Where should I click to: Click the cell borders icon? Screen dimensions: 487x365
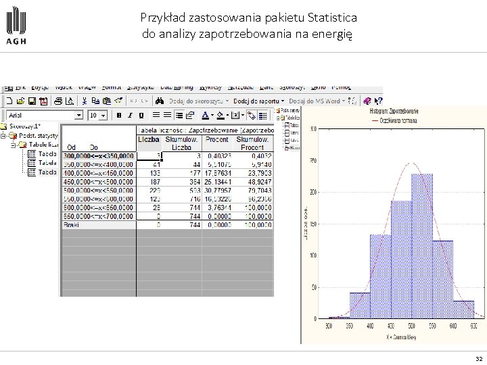point(235,116)
